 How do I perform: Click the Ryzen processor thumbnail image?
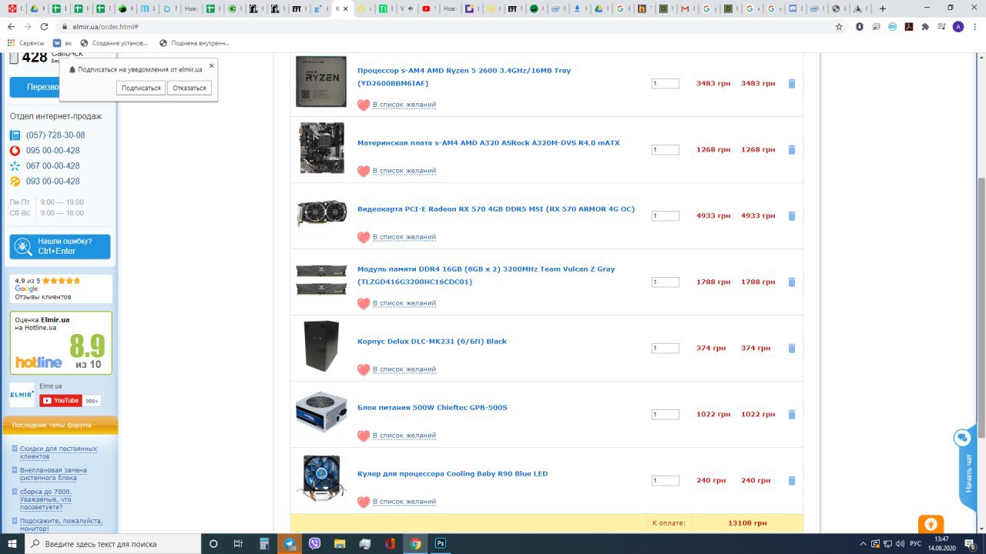click(x=321, y=82)
